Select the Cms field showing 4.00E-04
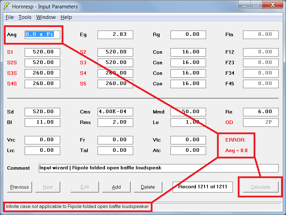The width and height of the screenshot is (286, 215). (x=115, y=112)
